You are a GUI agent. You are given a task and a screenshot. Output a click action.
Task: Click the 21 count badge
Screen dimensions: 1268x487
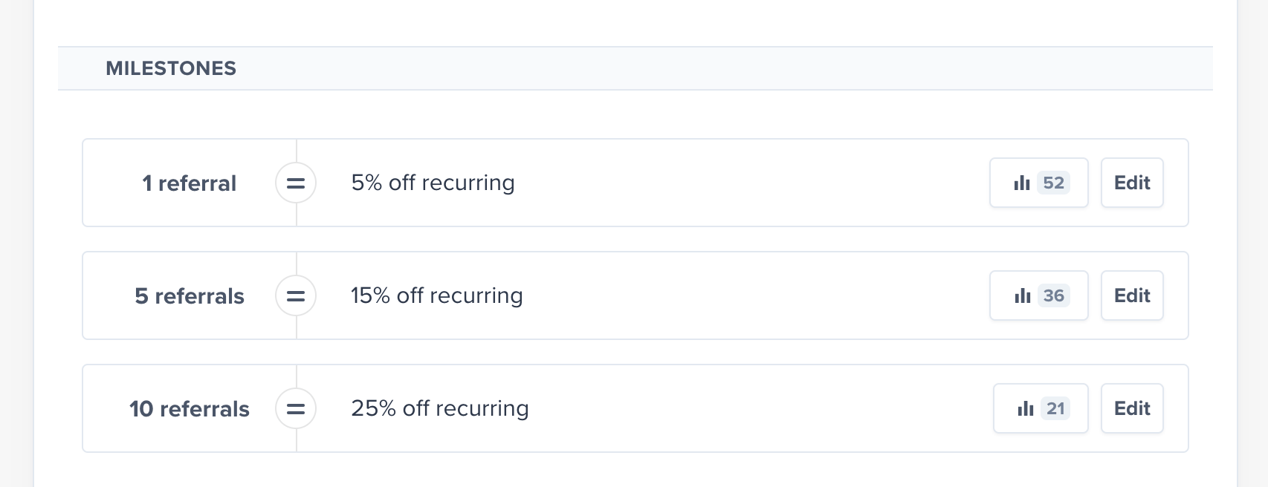click(x=1055, y=408)
